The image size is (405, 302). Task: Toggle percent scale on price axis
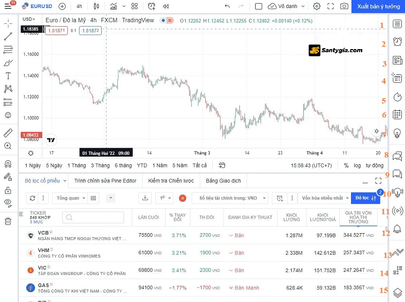point(346,166)
